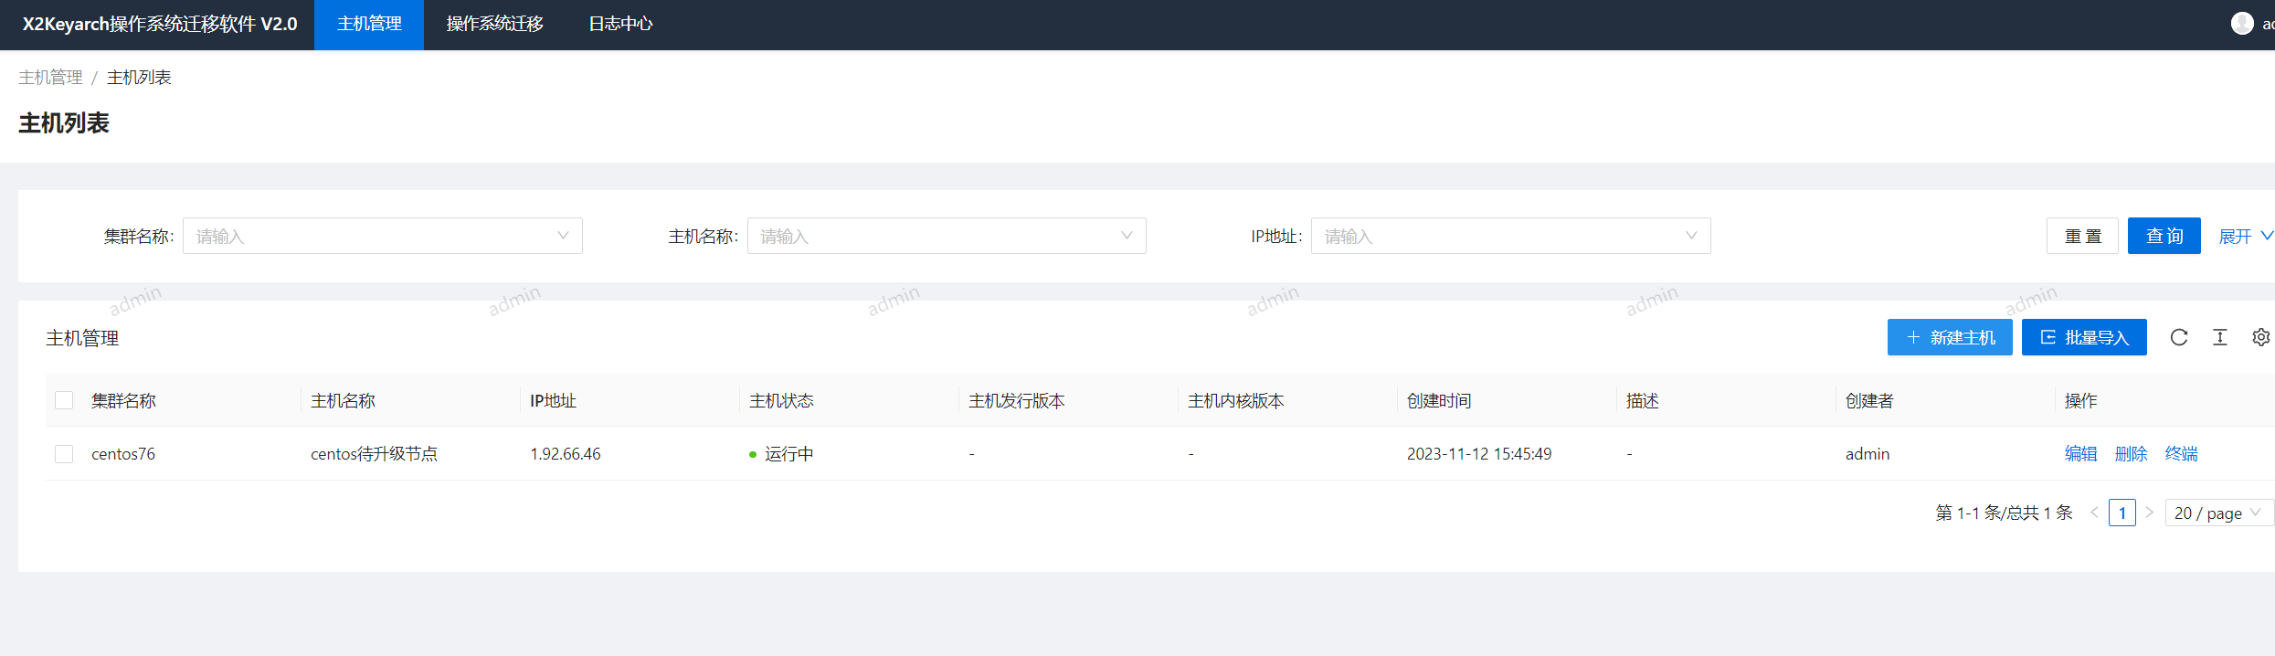Toggle the select-all checkbox in table header
Image resolution: width=2275 pixels, height=656 pixels.
64,400
